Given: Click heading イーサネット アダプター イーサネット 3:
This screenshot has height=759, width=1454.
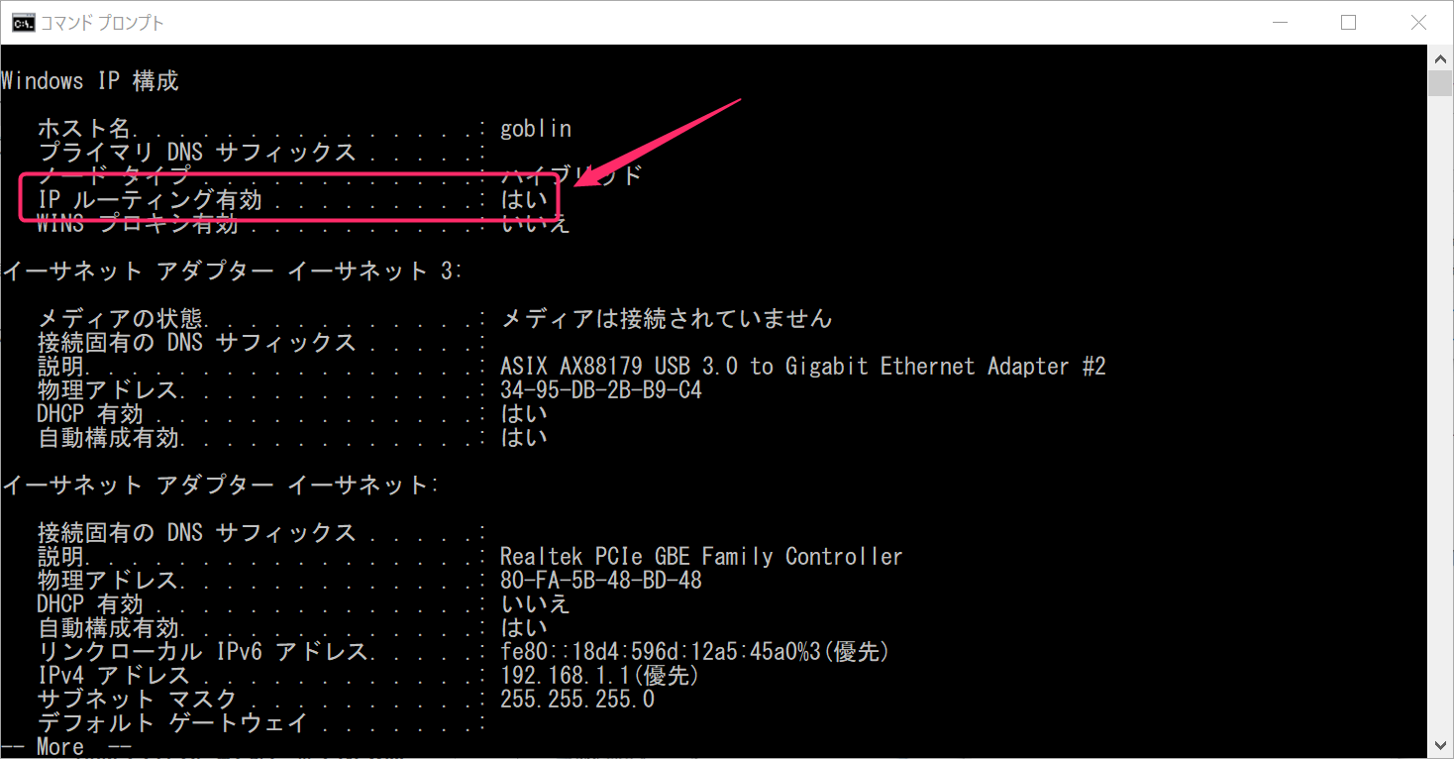Looking at the screenshot, I should click(233, 271).
